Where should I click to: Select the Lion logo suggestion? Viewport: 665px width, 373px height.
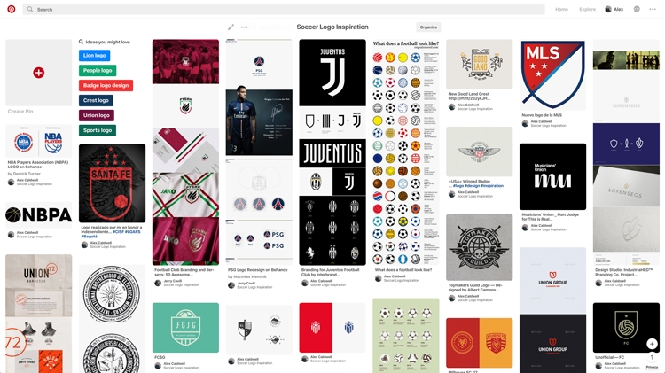click(x=95, y=56)
